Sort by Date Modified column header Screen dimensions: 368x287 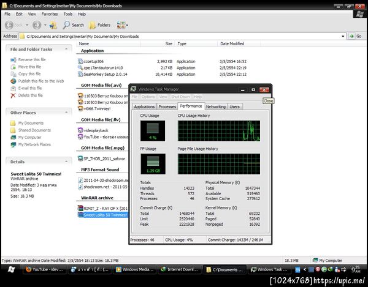[x=239, y=43]
